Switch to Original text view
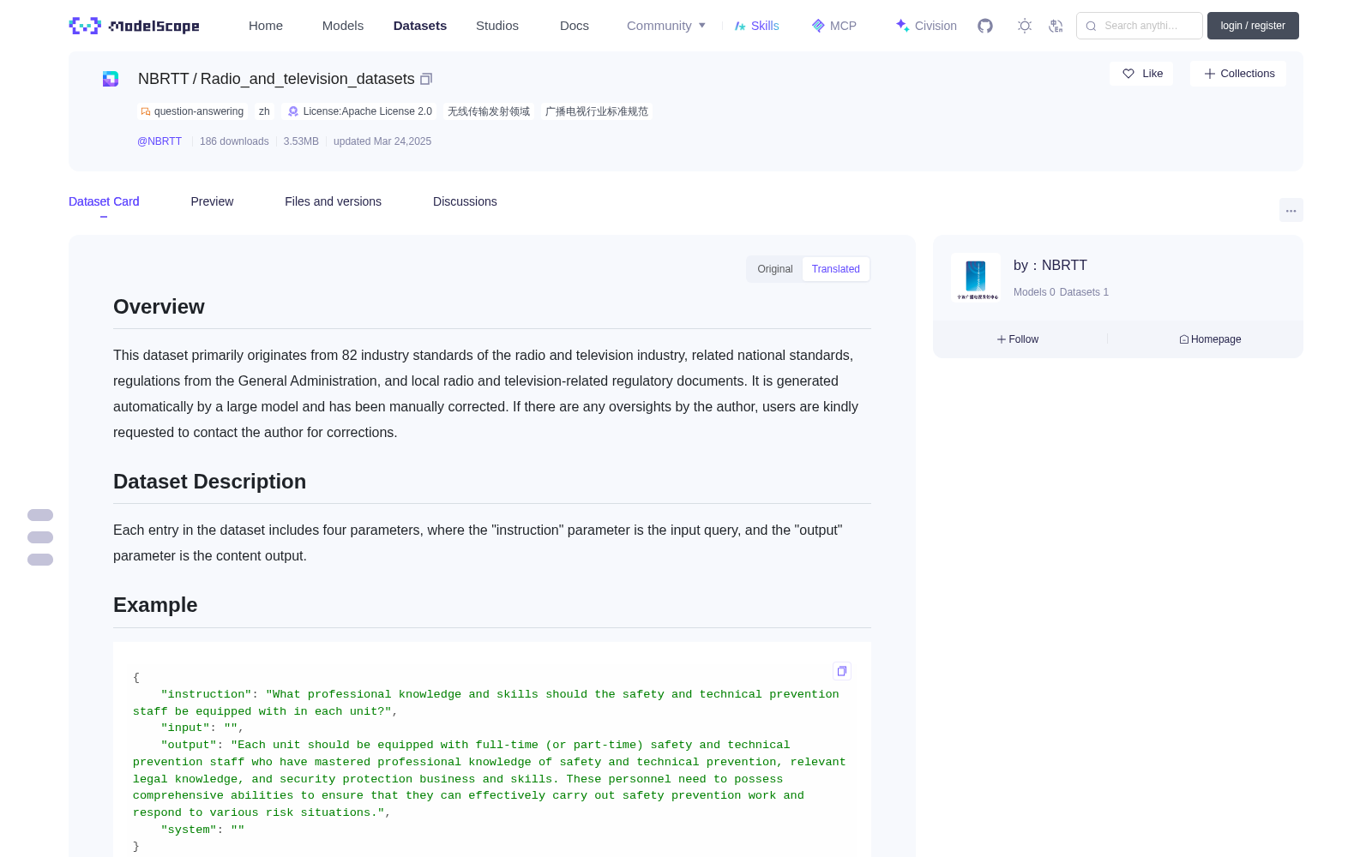Image resolution: width=1372 pixels, height=857 pixels. [775, 269]
